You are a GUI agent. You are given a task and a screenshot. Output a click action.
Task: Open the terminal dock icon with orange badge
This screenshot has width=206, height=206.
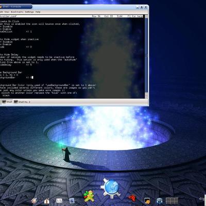click(x=147, y=200)
